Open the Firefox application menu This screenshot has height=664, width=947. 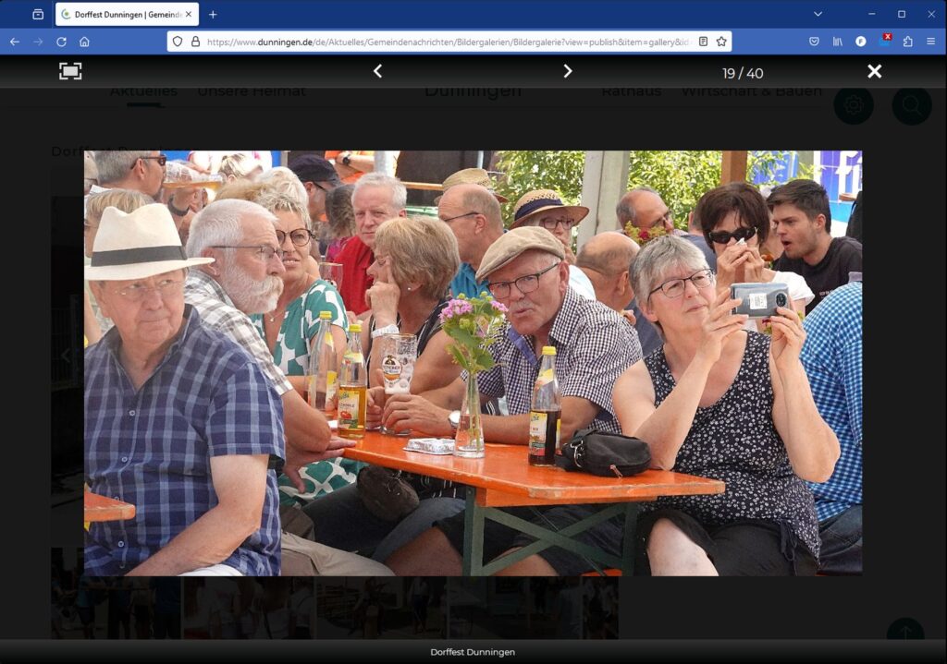(930, 42)
